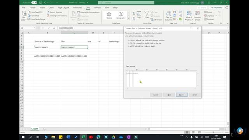Switch to the Formulas tab
Image resolution: width=249 pixels, height=140 pixels.
pos(77,7)
